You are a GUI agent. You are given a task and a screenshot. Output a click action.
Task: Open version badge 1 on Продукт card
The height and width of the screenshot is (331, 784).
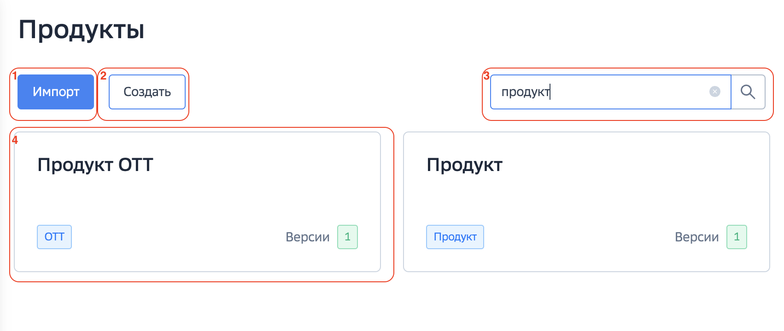pyautogui.click(x=737, y=237)
